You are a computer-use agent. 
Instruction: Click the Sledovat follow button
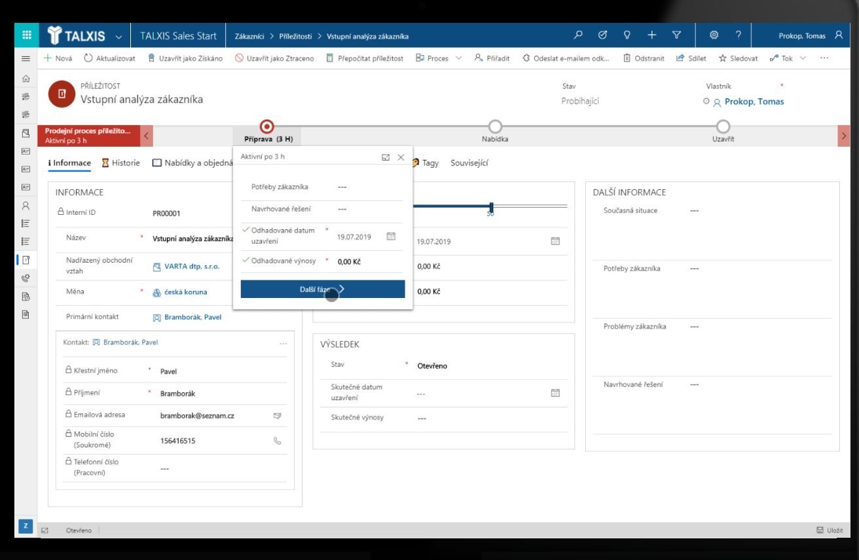[738, 58]
